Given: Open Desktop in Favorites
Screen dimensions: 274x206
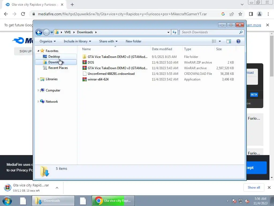Looking at the screenshot, I should point(54,57).
